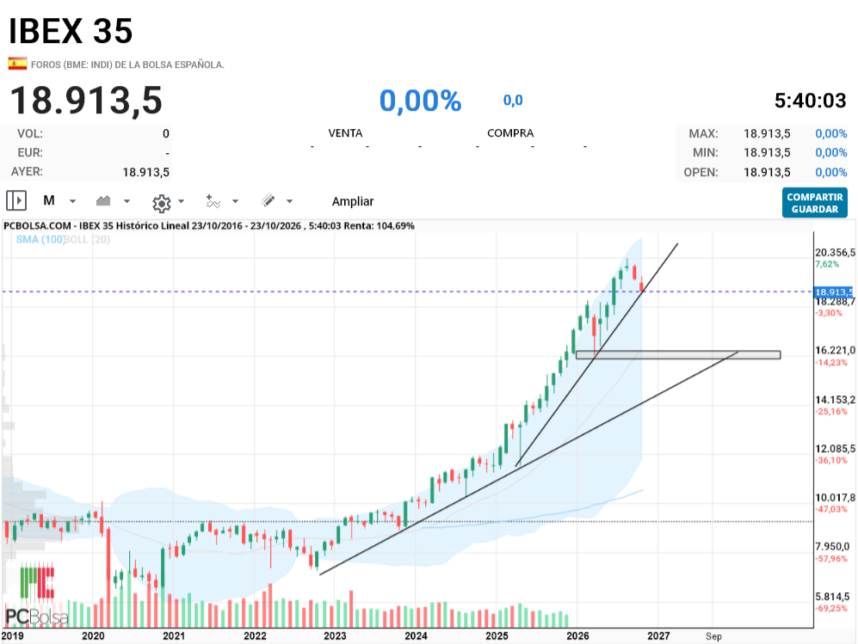Toggle the BOLL (20) indicator label
This screenshot has width=858, height=644.
pyautogui.click(x=88, y=239)
